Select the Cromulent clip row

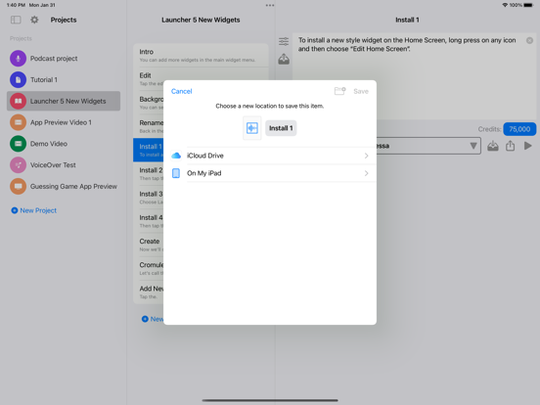point(149,269)
